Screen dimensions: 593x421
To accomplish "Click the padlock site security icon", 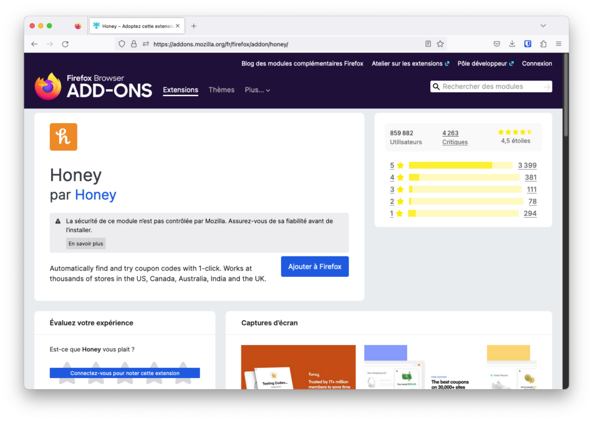I will [x=134, y=44].
